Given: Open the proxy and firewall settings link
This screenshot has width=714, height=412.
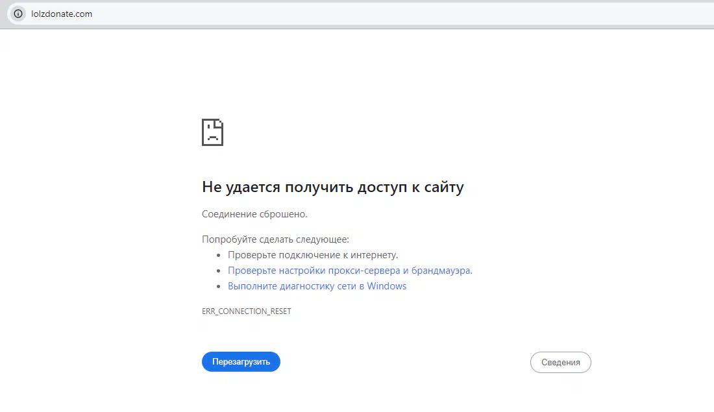Looking at the screenshot, I should 349,271.
